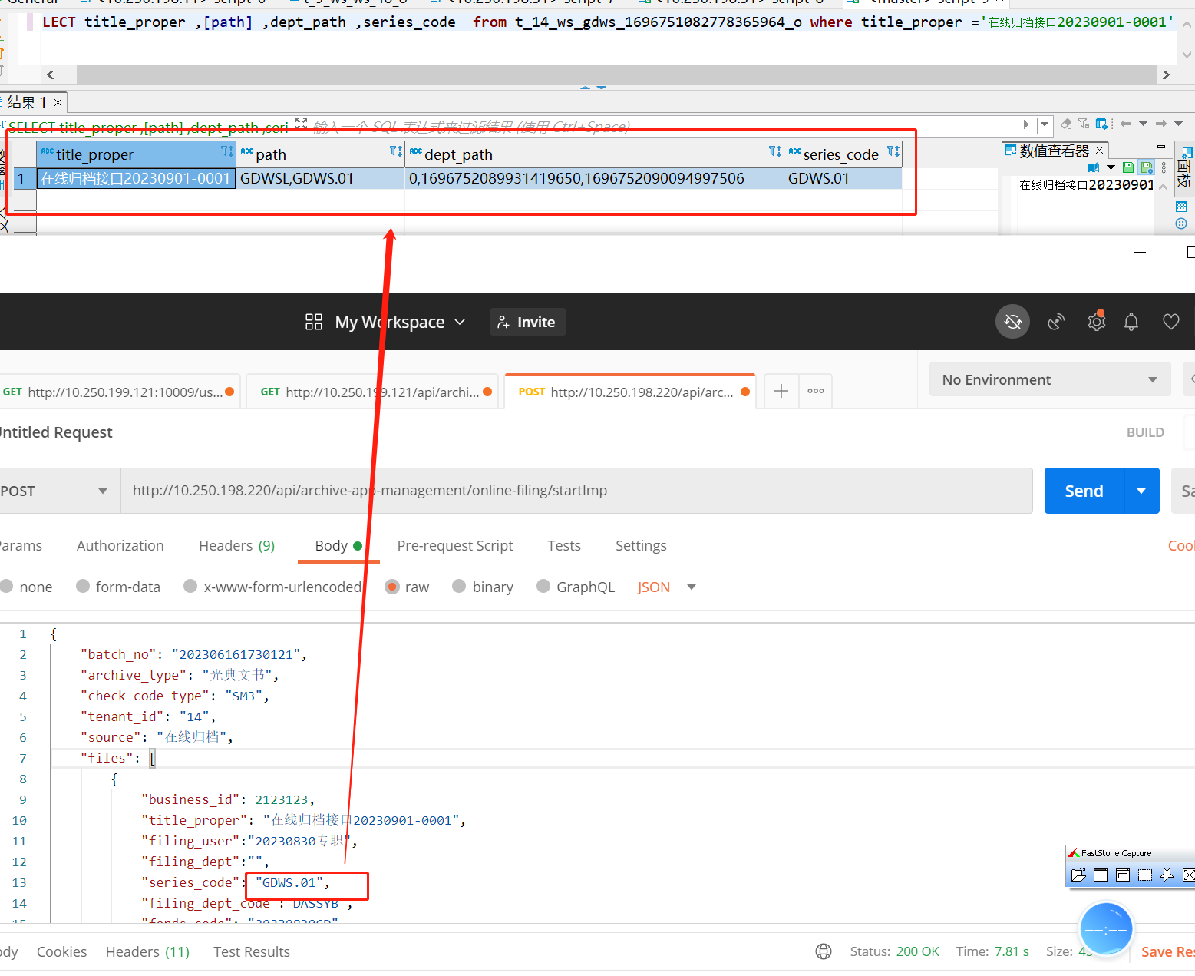
Task: Click the back arrow in results toolbar
Action: 1126,124
